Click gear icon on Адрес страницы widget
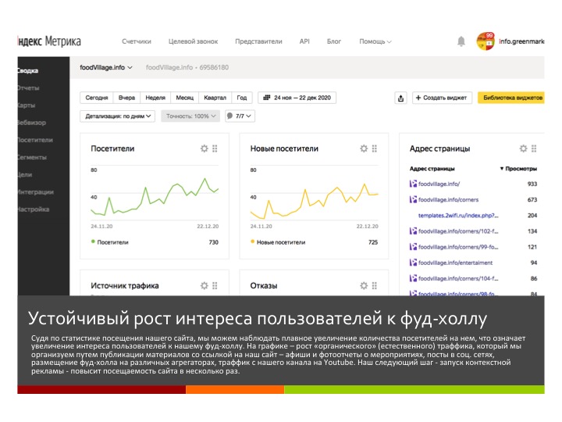This screenshot has width=562, height=422. [x=524, y=148]
